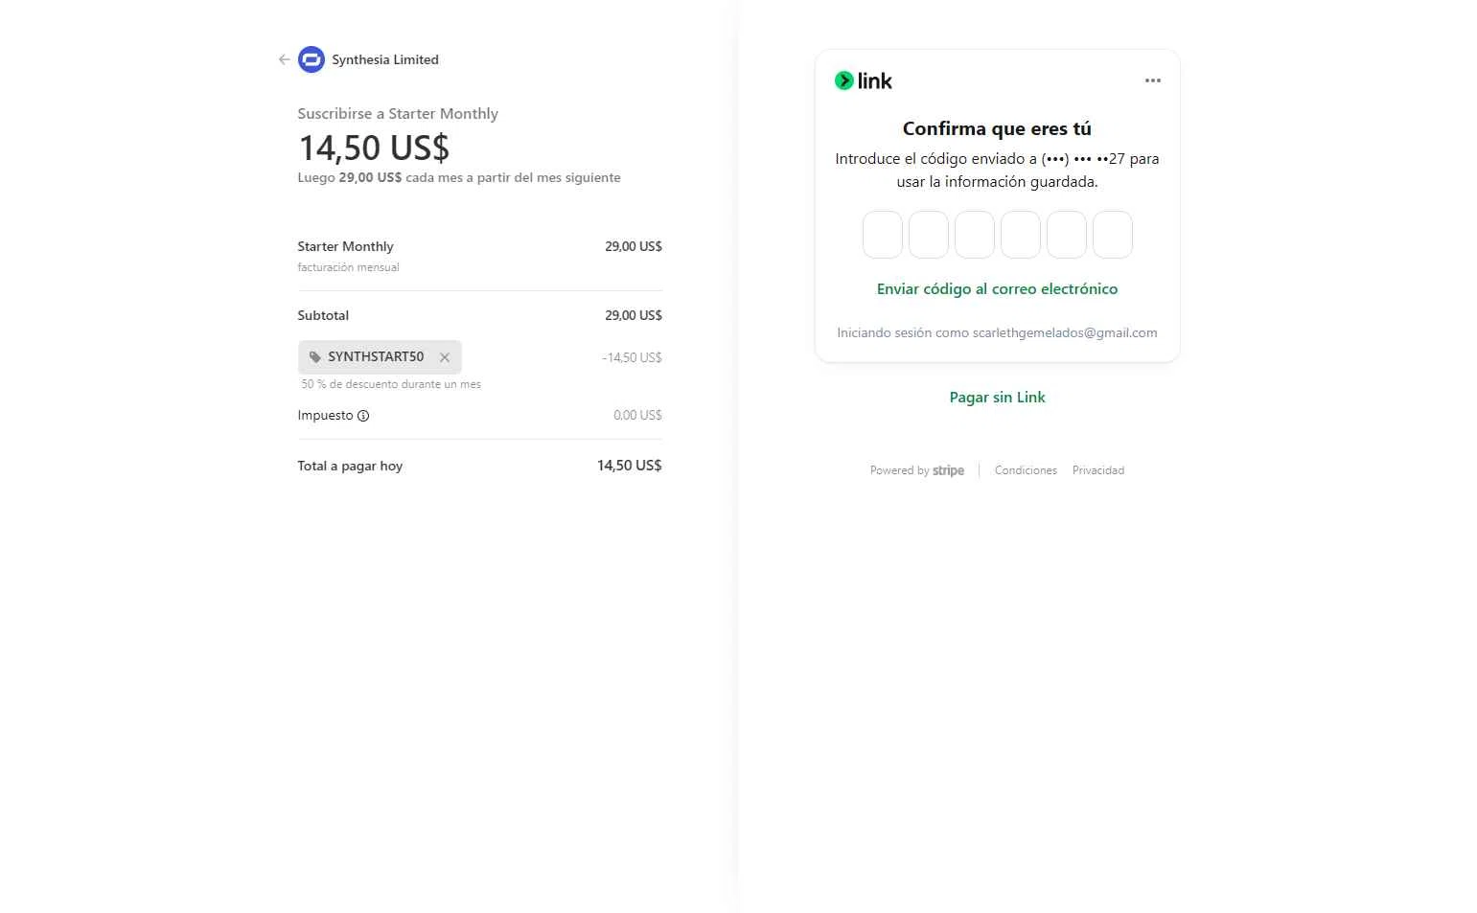
Task: Click the fourth verification code box
Action: pos(1021,235)
